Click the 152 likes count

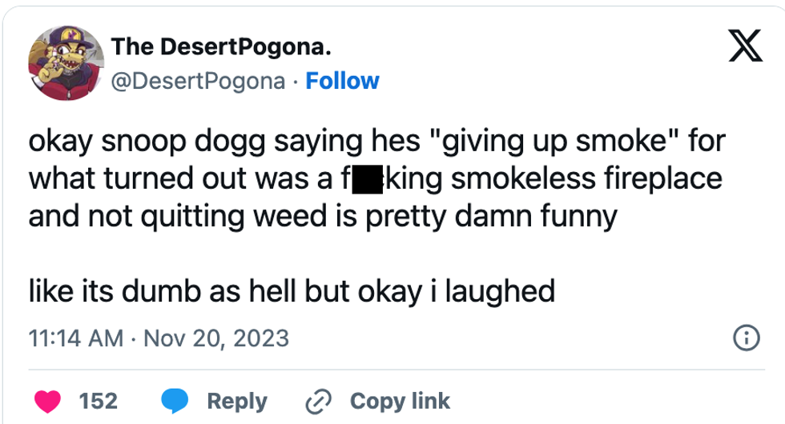pos(99,400)
